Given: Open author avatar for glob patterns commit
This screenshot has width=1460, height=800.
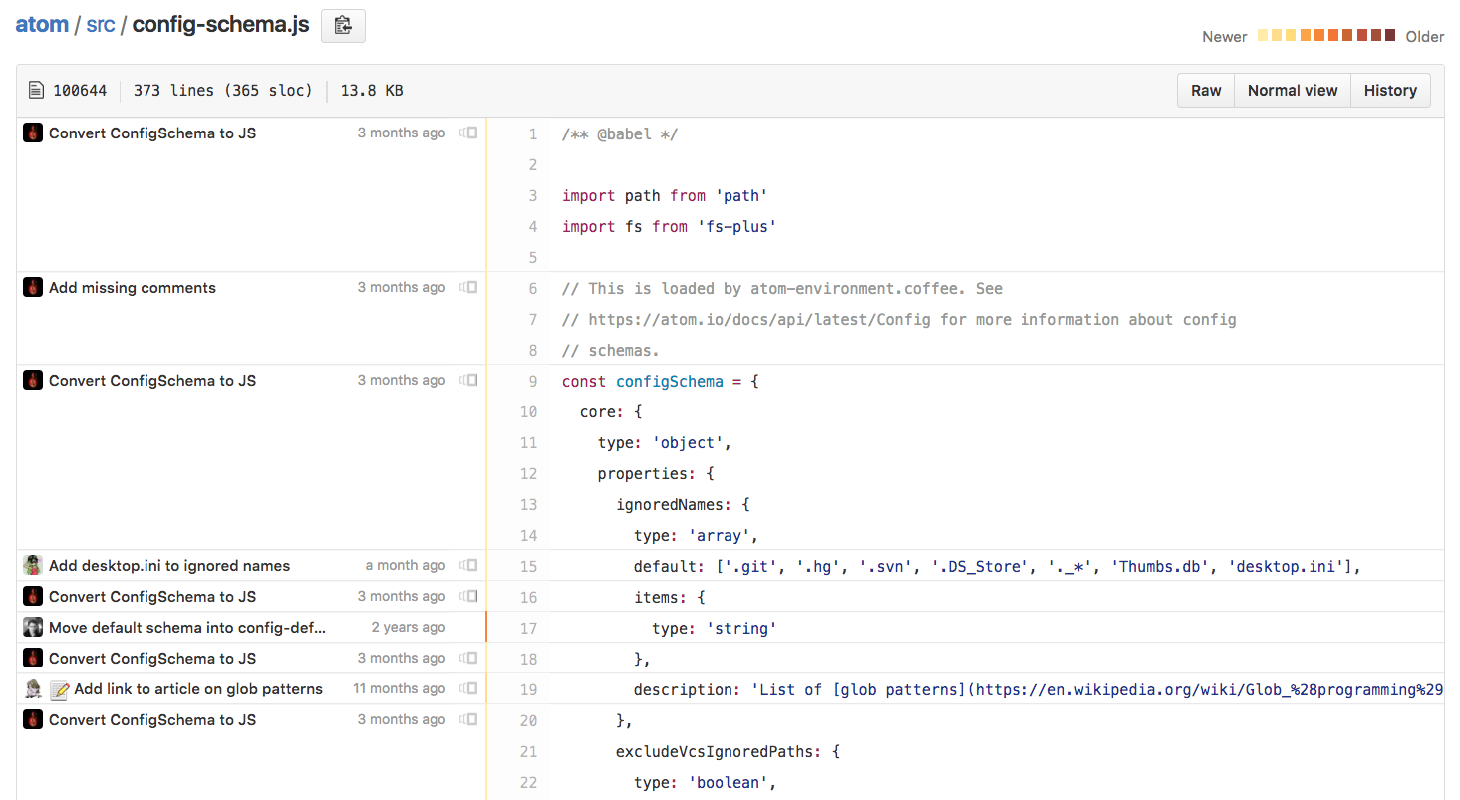Looking at the screenshot, I should click(x=33, y=688).
